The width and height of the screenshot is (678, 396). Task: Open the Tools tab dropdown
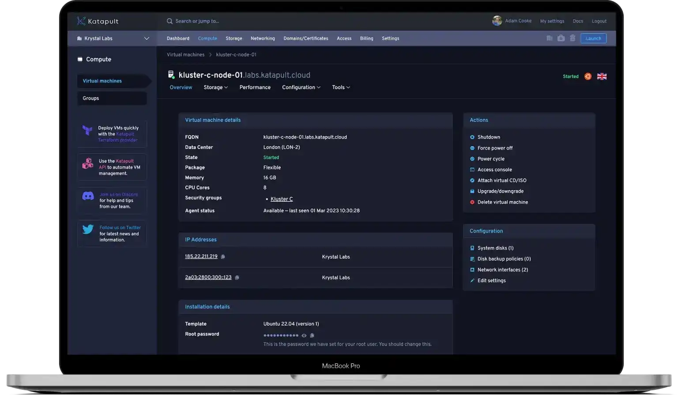(341, 87)
